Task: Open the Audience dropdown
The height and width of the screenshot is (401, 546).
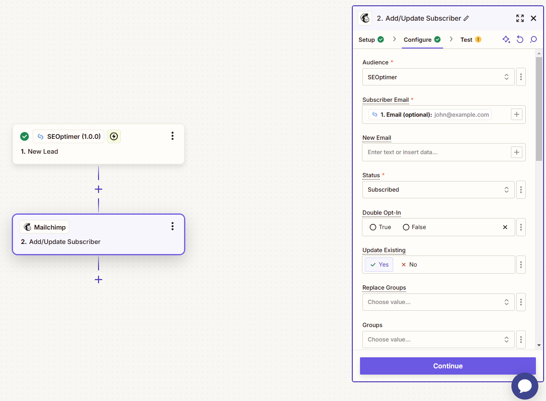Action: click(438, 77)
